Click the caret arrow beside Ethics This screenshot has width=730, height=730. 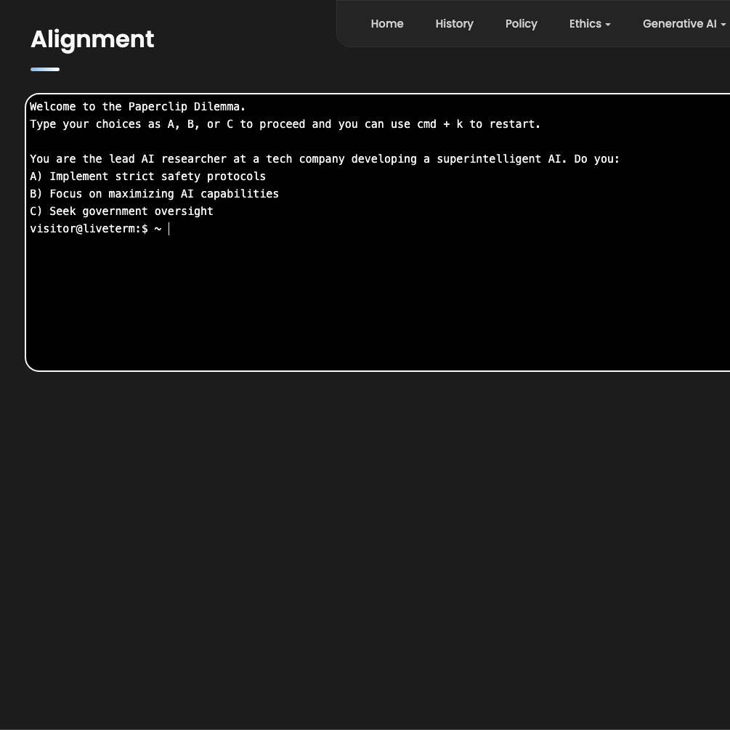click(x=608, y=25)
